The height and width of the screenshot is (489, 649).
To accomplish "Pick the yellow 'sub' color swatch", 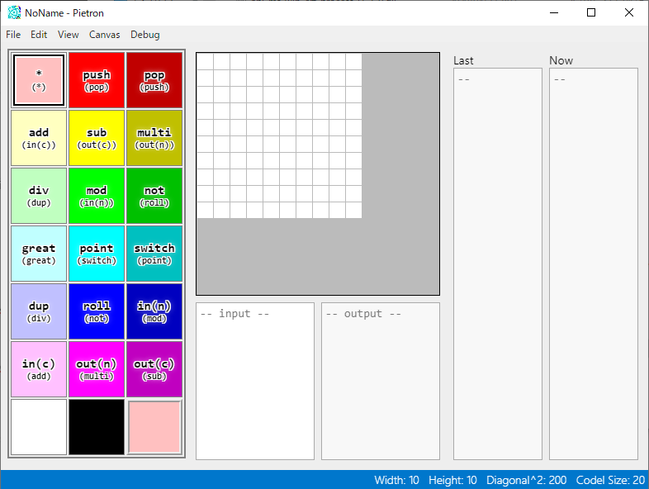I will click(97, 138).
